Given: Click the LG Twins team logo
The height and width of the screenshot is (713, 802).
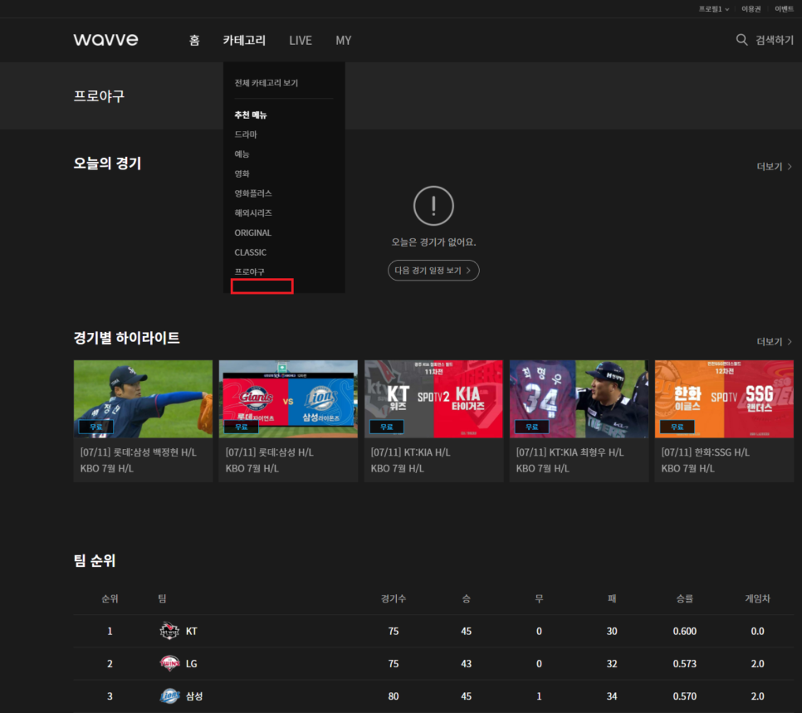Looking at the screenshot, I should click(x=169, y=663).
